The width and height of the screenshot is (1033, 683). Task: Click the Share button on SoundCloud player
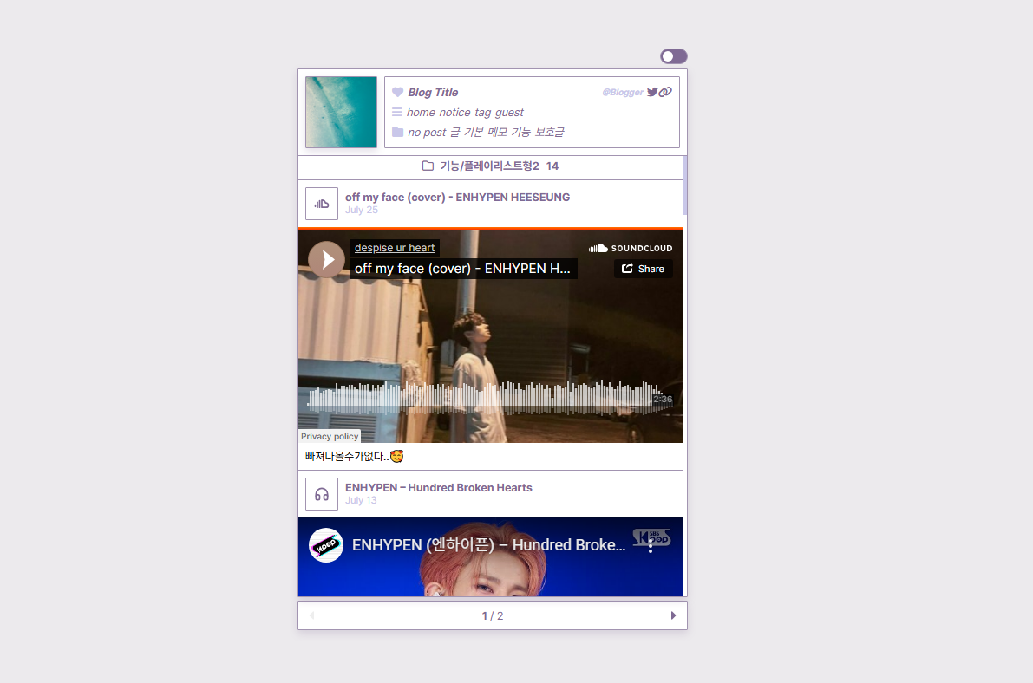pos(643,269)
